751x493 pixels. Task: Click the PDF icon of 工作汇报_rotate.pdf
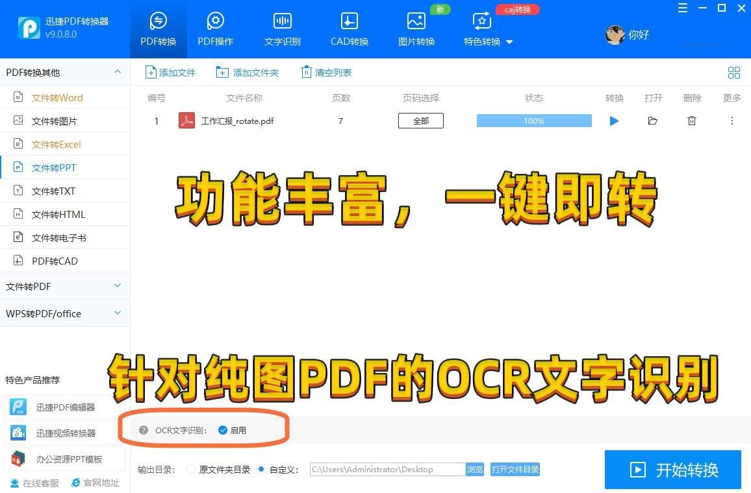pyautogui.click(x=186, y=121)
